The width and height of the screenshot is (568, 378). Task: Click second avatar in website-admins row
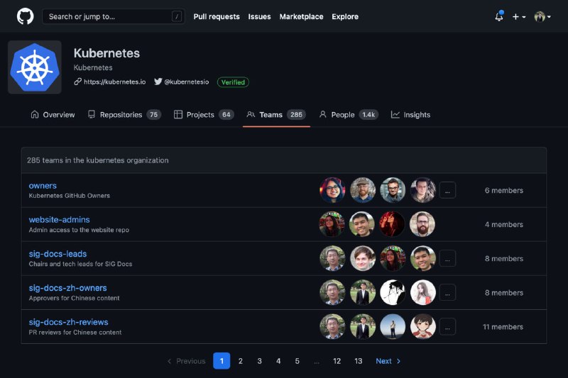(x=362, y=224)
